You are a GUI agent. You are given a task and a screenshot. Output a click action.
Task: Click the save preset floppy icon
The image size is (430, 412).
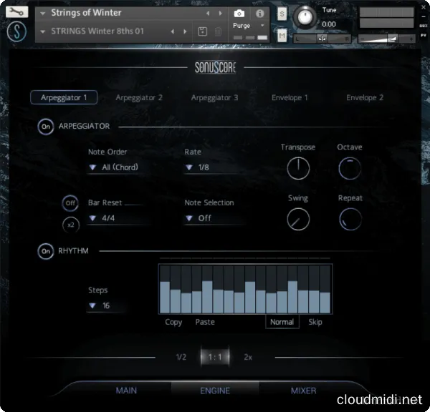(x=202, y=31)
